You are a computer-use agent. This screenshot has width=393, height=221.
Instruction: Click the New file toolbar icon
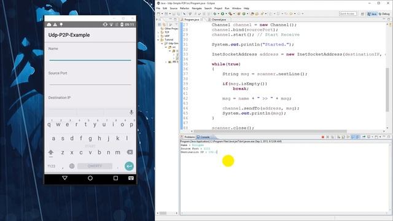[158, 14]
